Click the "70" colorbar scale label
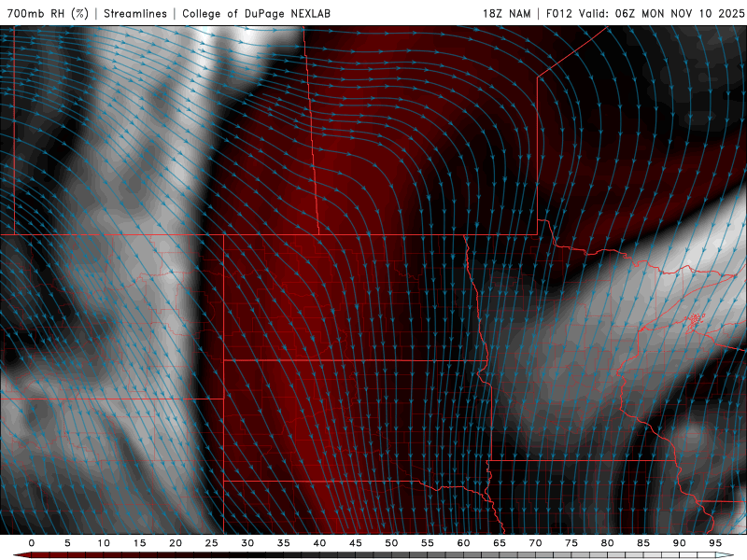The height and width of the screenshot is (560, 747). [x=535, y=543]
